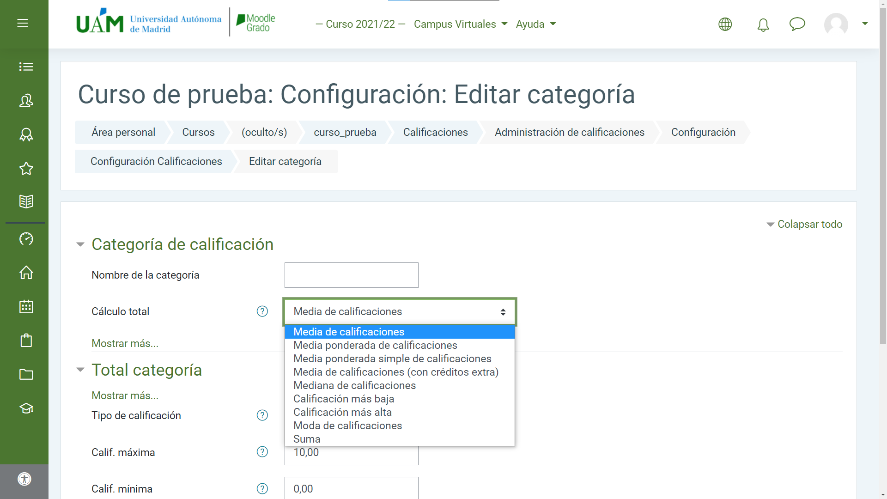Click the hamburger menu icon
The width and height of the screenshot is (887, 499).
coord(23,23)
